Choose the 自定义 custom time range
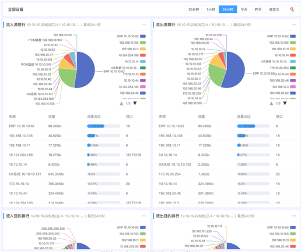 [x=274, y=9]
